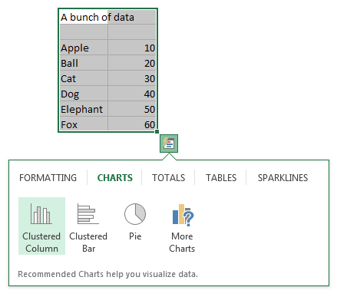Open More Charts options
337x297 pixels.
[x=182, y=226]
